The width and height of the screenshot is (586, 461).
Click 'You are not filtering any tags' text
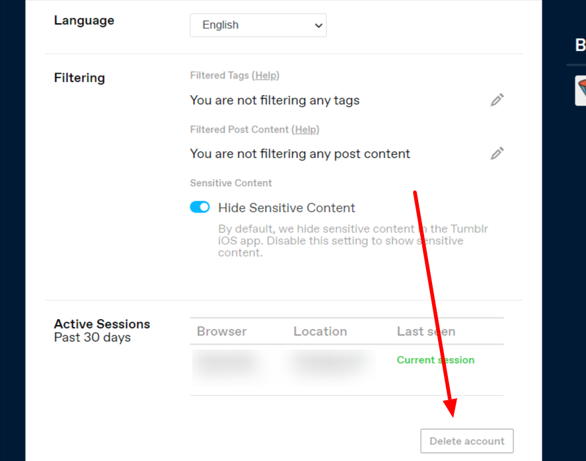click(x=274, y=100)
